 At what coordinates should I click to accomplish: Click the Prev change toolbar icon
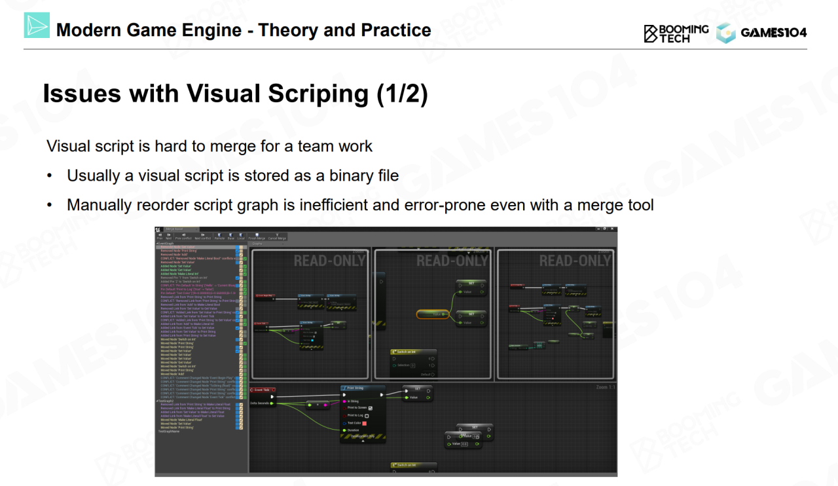point(159,236)
